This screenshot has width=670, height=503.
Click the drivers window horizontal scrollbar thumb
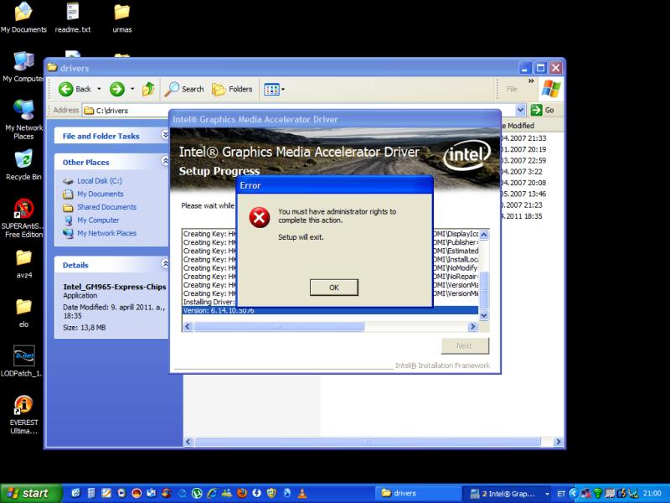(368, 442)
